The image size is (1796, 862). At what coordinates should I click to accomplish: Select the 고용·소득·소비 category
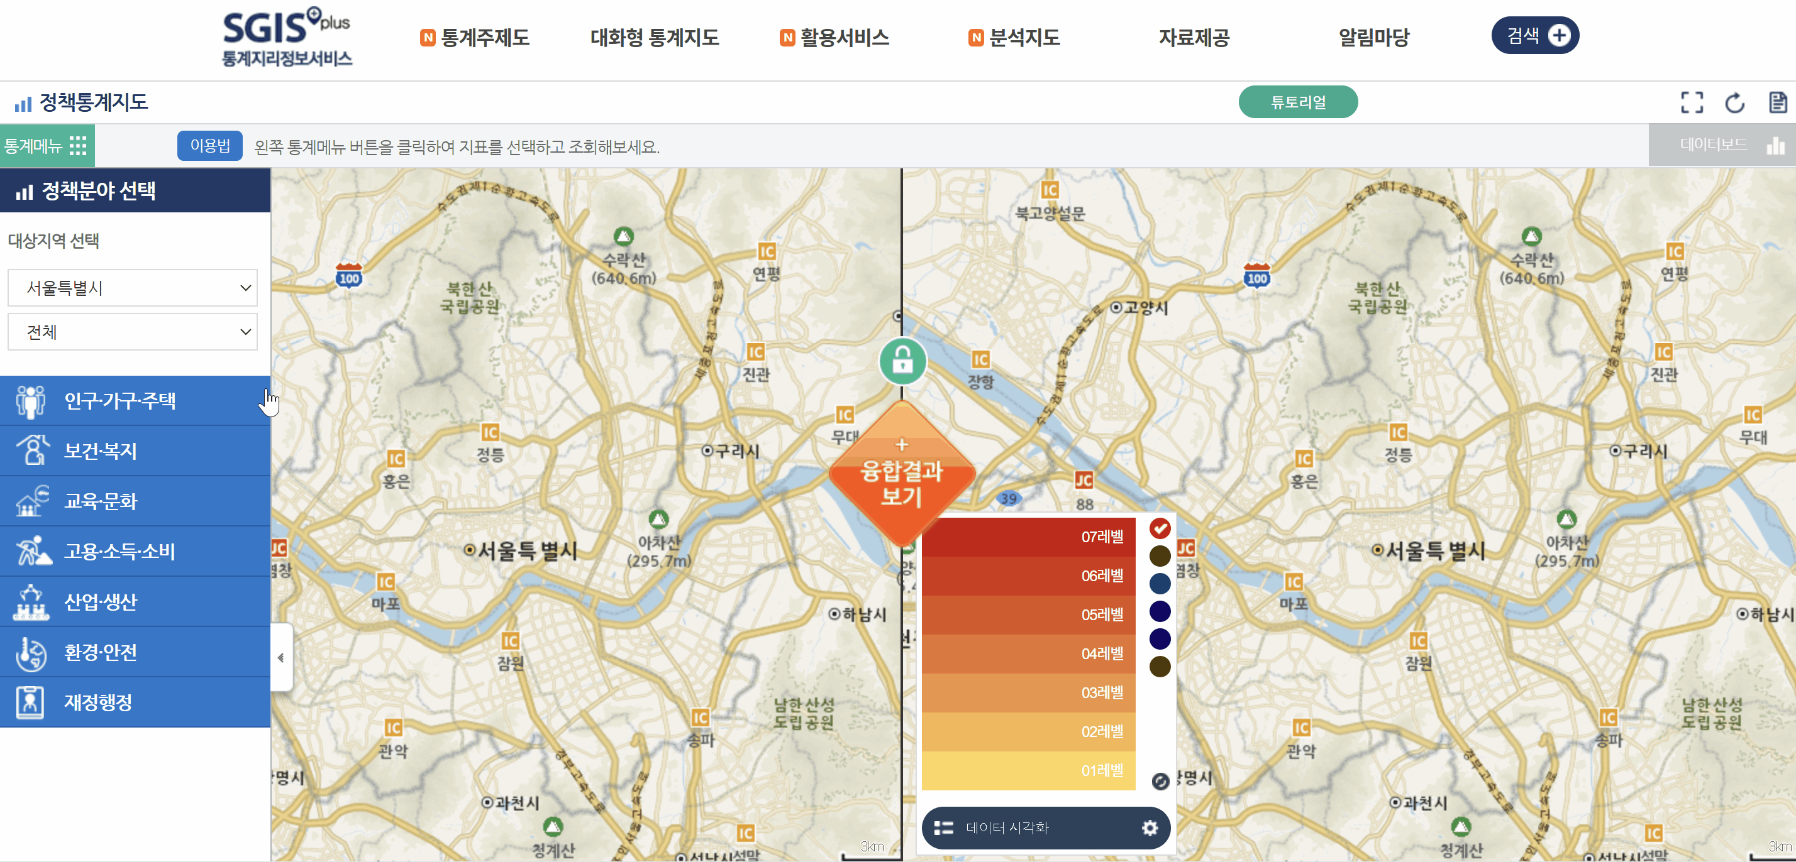pos(135,551)
